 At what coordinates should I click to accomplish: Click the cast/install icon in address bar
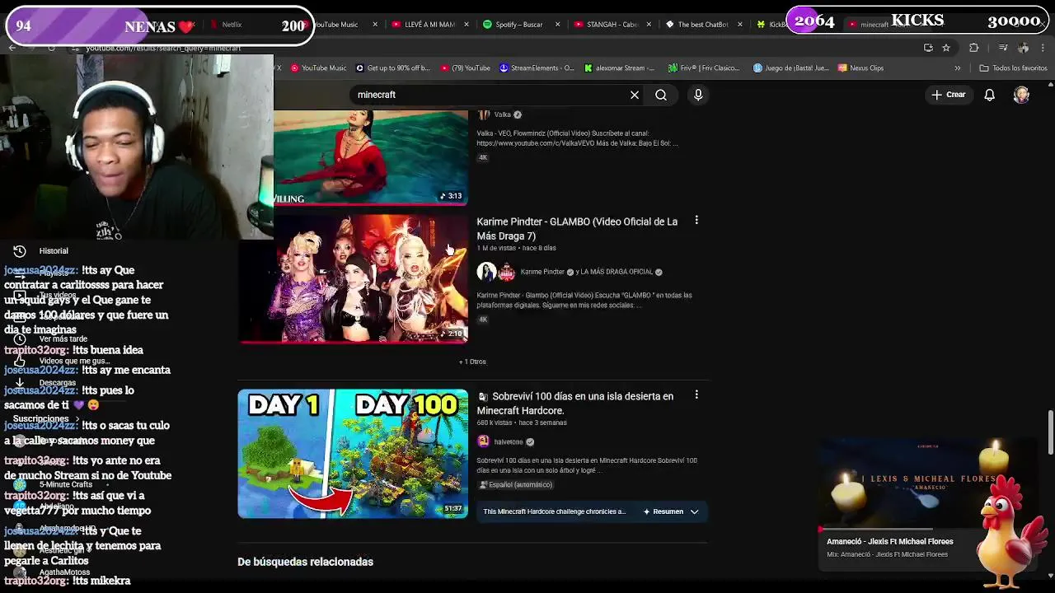point(928,48)
